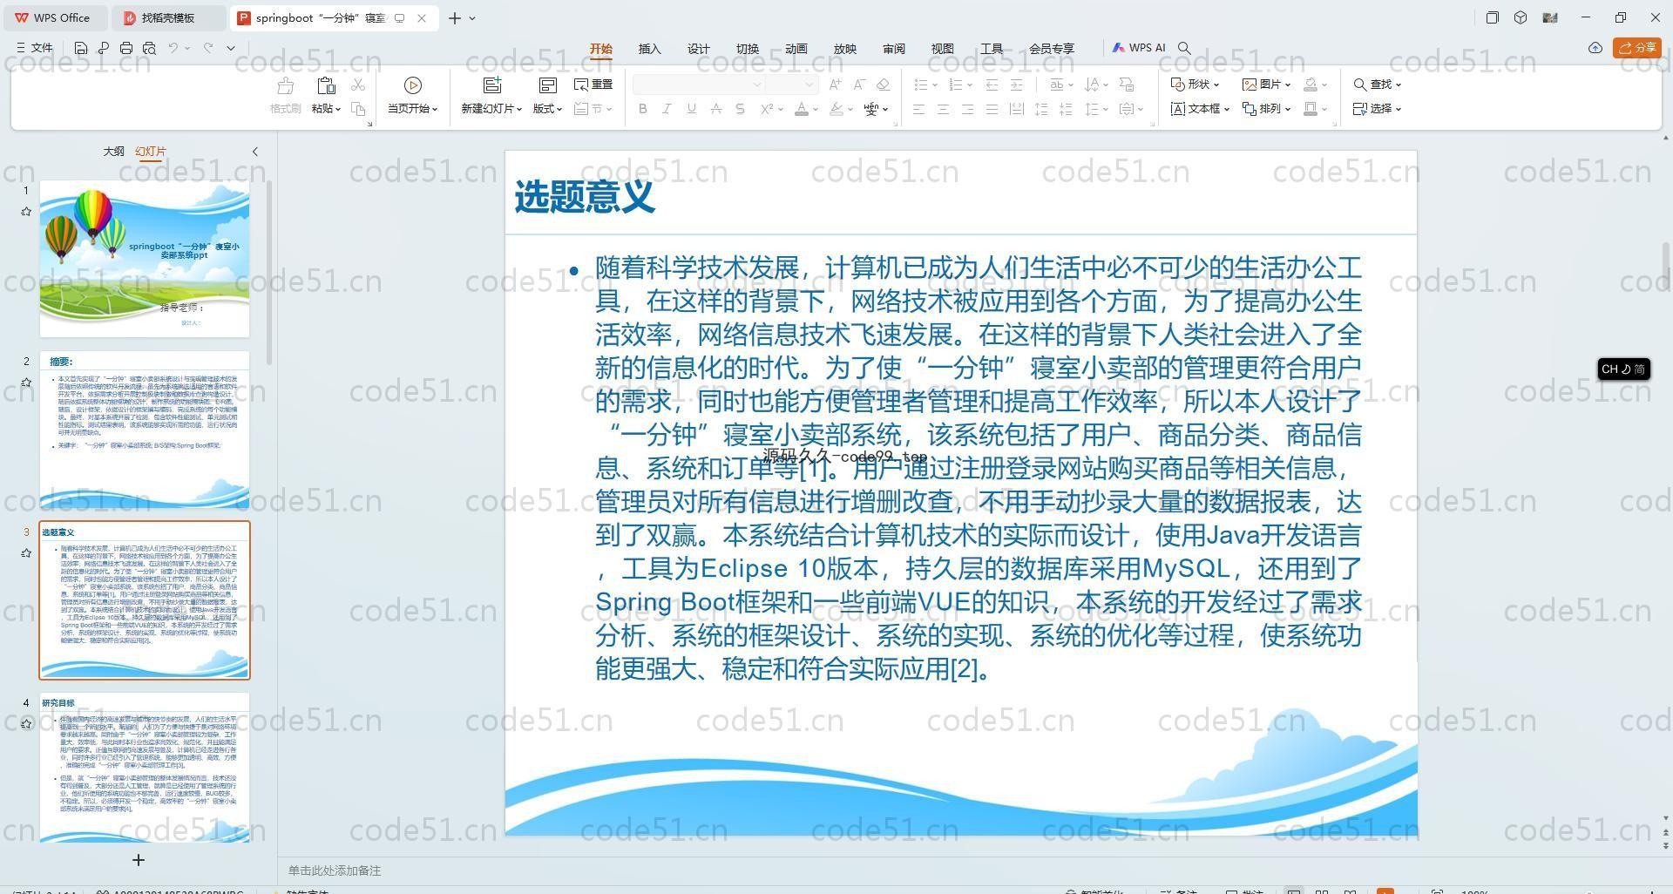Click the Format Painter (格式刷) icon
The height and width of the screenshot is (894, 1673).
click(285, 85)
